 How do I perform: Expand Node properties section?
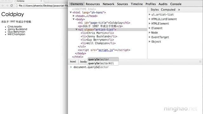[x=149, y=33]
